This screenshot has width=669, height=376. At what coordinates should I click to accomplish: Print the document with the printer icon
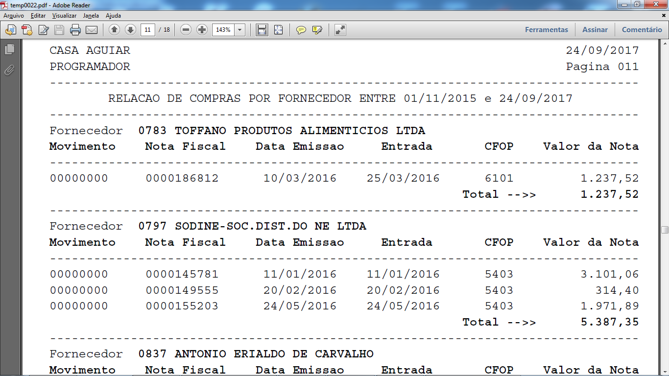point(75,30)
